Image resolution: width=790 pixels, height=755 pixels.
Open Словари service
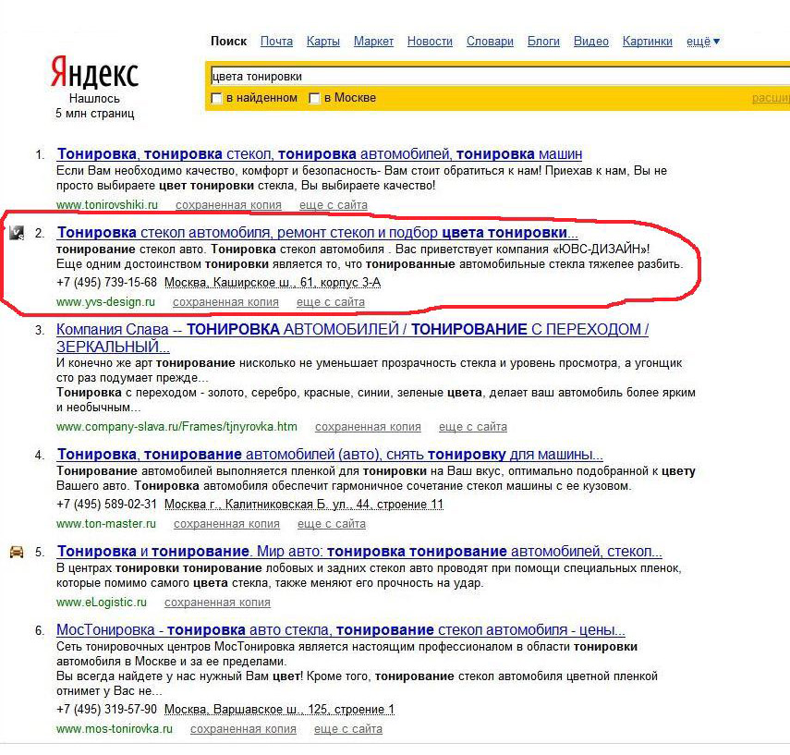pyautogui.click(x=490, y=42)
